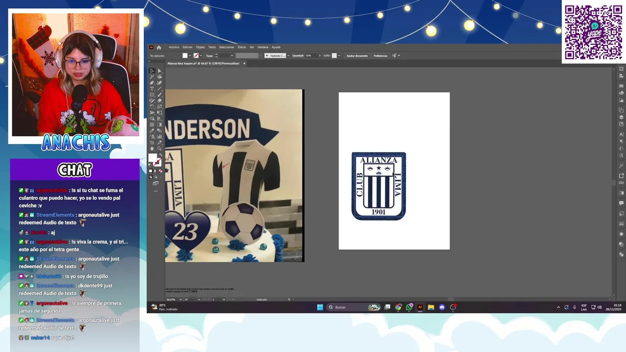Select the Hand tool
The width and height of the screenshot is (626, 352).
tap(152, 149)
